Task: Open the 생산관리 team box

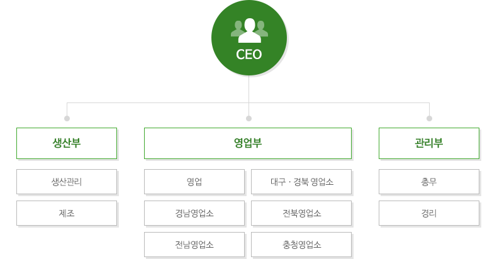Action: coord(67,182)
